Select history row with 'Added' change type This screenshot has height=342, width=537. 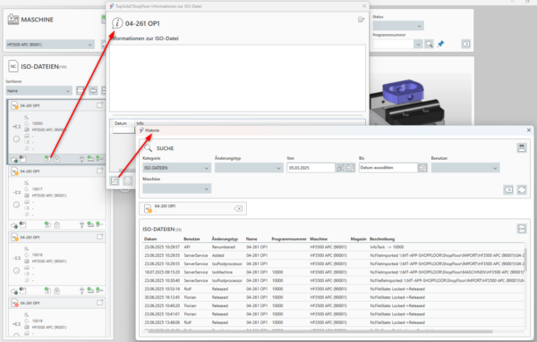tap(333, 255)
